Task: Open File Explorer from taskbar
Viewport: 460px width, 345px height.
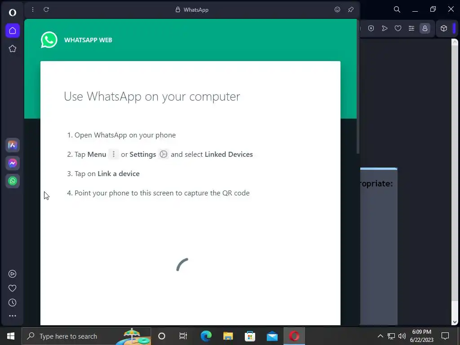Action: (x=228, y=336)
